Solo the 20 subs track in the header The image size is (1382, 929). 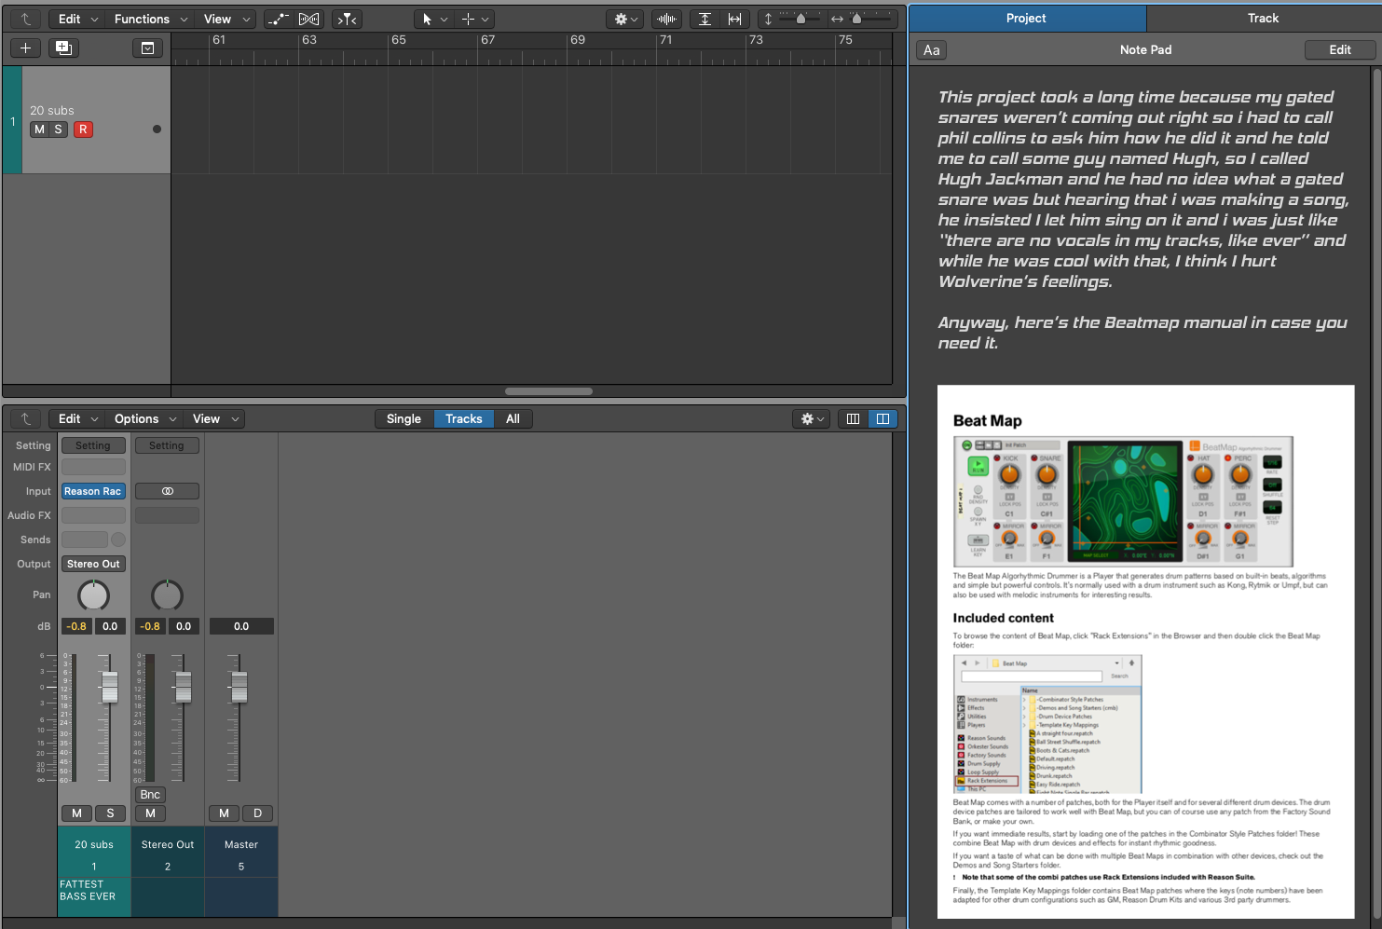(x=58, y=130)
